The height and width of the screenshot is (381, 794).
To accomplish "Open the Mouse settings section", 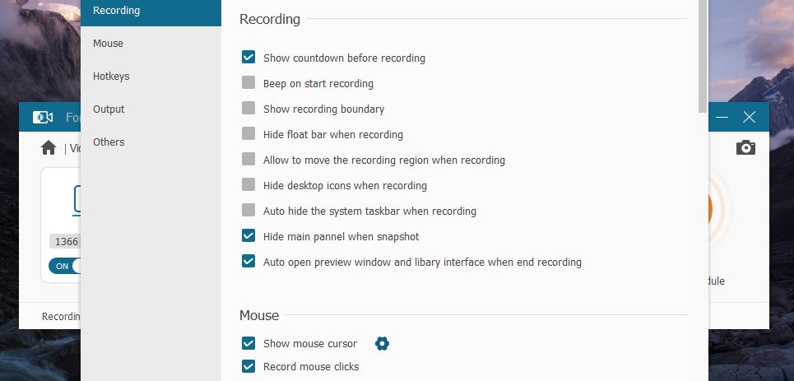I will [109, 44].
